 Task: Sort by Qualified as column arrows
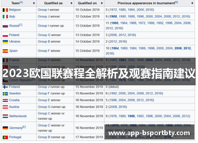pyautogui.click(x=71, y=3)
